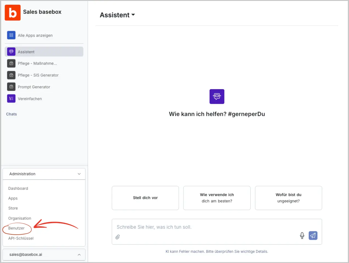
Task: Send the message with the paper plane button
Action: (313, 235)
